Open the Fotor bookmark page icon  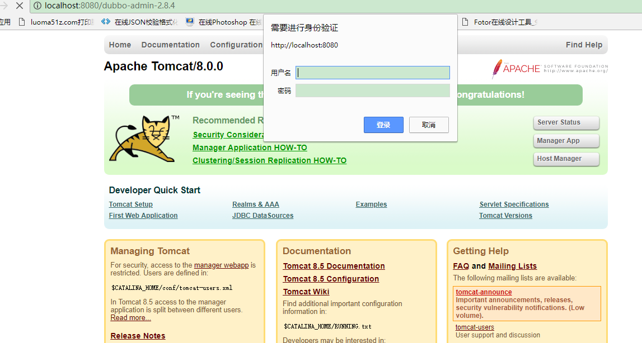point(465,22)
